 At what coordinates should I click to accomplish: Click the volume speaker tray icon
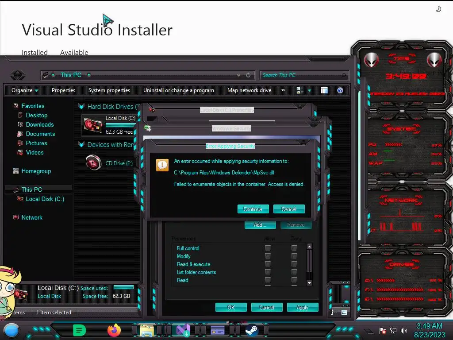click(x=404, y=331)
